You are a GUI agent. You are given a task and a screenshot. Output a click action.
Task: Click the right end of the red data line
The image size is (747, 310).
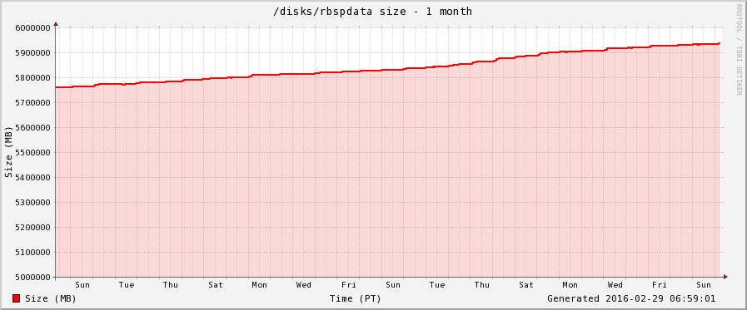(x=719, y=43)
